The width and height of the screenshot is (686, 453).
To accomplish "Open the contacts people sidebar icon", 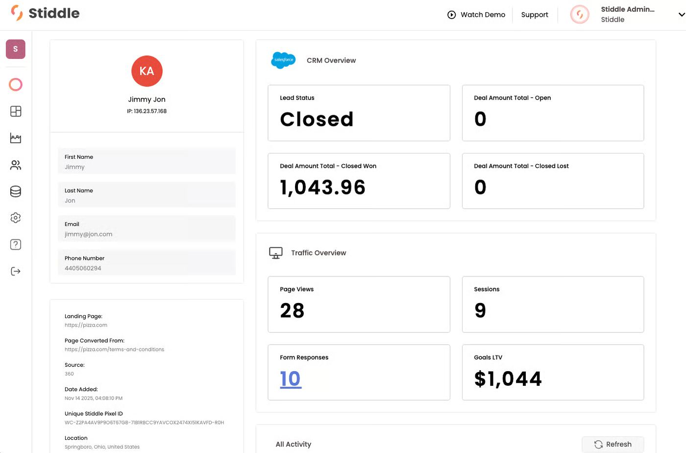I will coord(16,165).
